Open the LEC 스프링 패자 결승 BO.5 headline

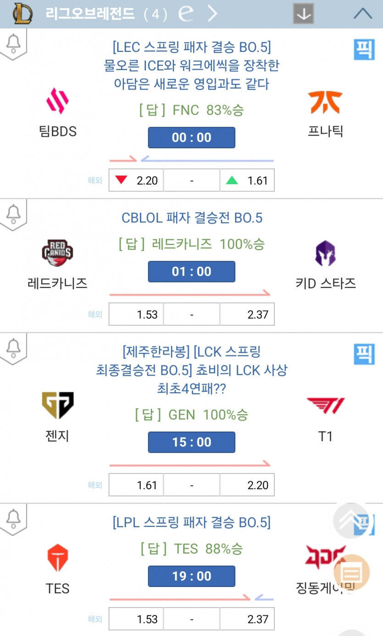click(x=191, y=47)
